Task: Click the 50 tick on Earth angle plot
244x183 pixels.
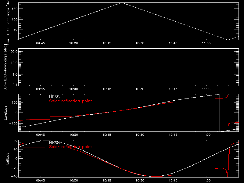Action: (16, 30)
